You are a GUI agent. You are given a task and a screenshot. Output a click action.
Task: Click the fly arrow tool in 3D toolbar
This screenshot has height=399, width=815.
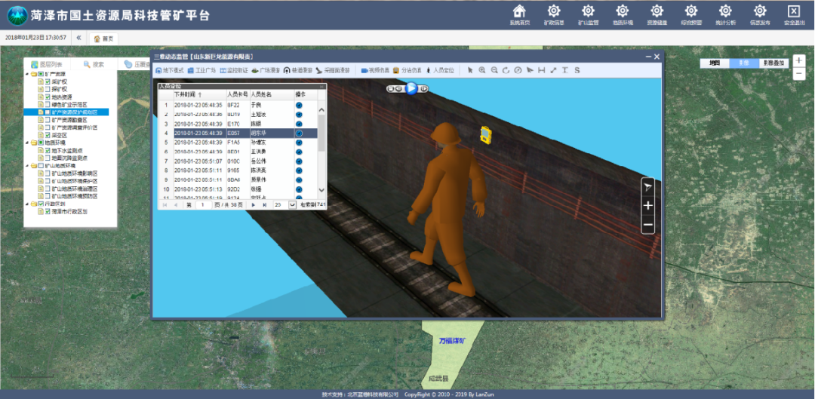click(x=530, y=70)
